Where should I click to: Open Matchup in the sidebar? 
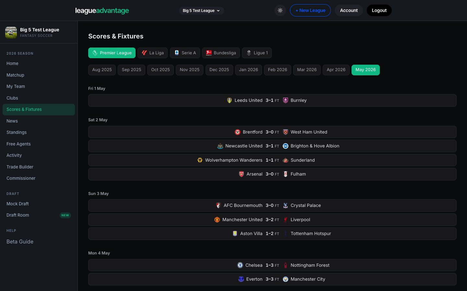coord(39,75)
